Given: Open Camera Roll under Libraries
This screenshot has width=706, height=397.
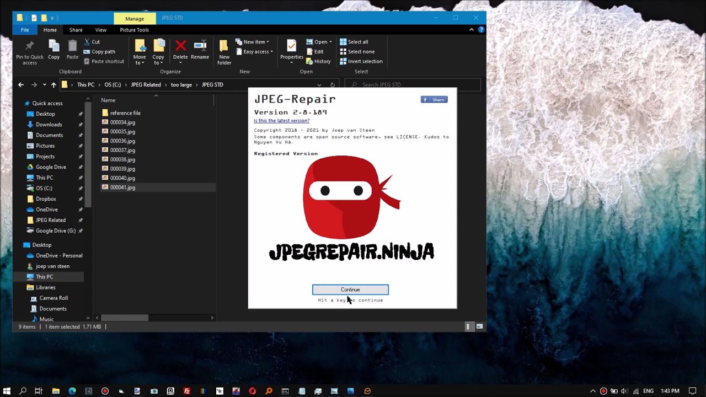Looking at the screenshot, I should tap(54, 298).
